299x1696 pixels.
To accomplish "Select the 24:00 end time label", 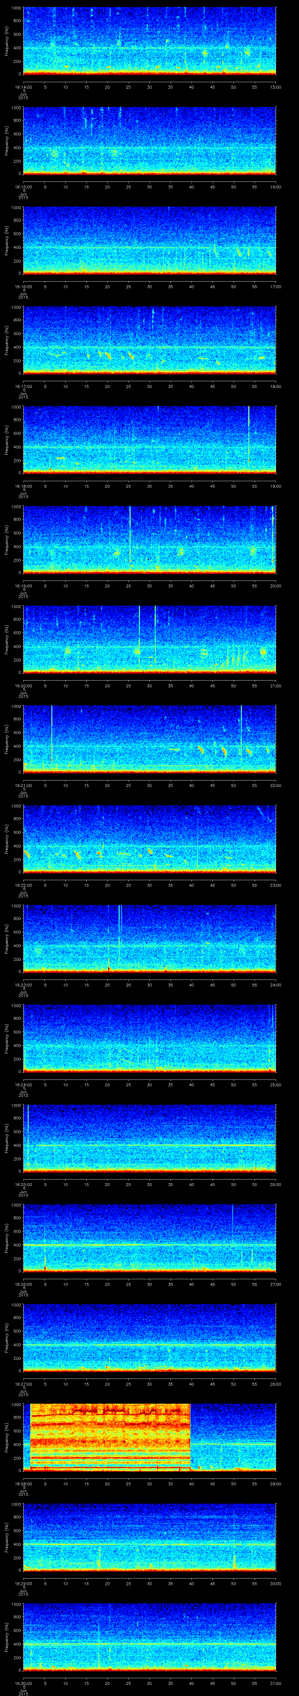I will [x=276, y=985].
